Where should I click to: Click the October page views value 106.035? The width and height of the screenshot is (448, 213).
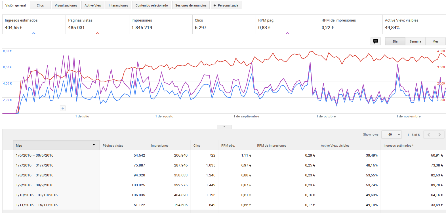point(138,195)
